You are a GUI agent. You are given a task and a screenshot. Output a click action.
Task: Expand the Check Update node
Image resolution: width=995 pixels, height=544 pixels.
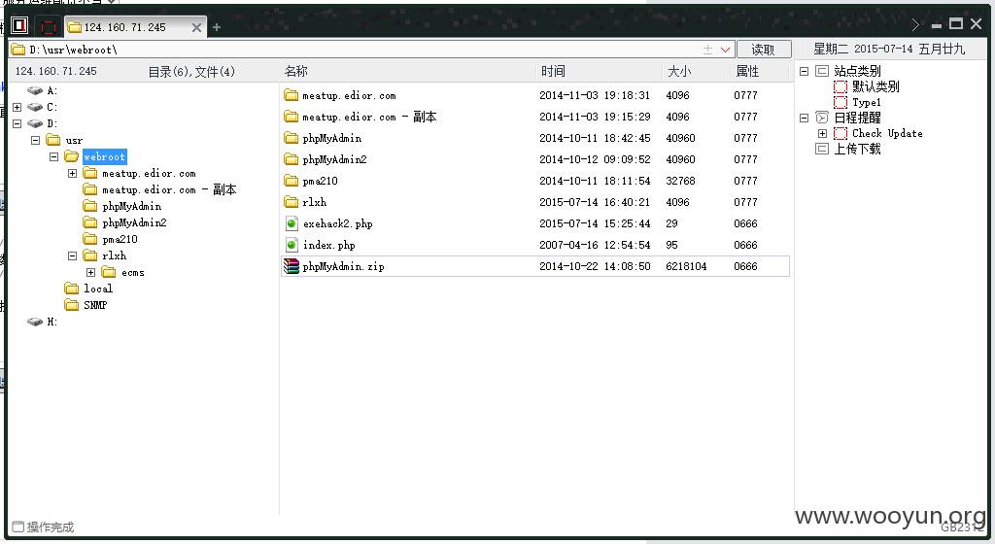tap(822, 133)
